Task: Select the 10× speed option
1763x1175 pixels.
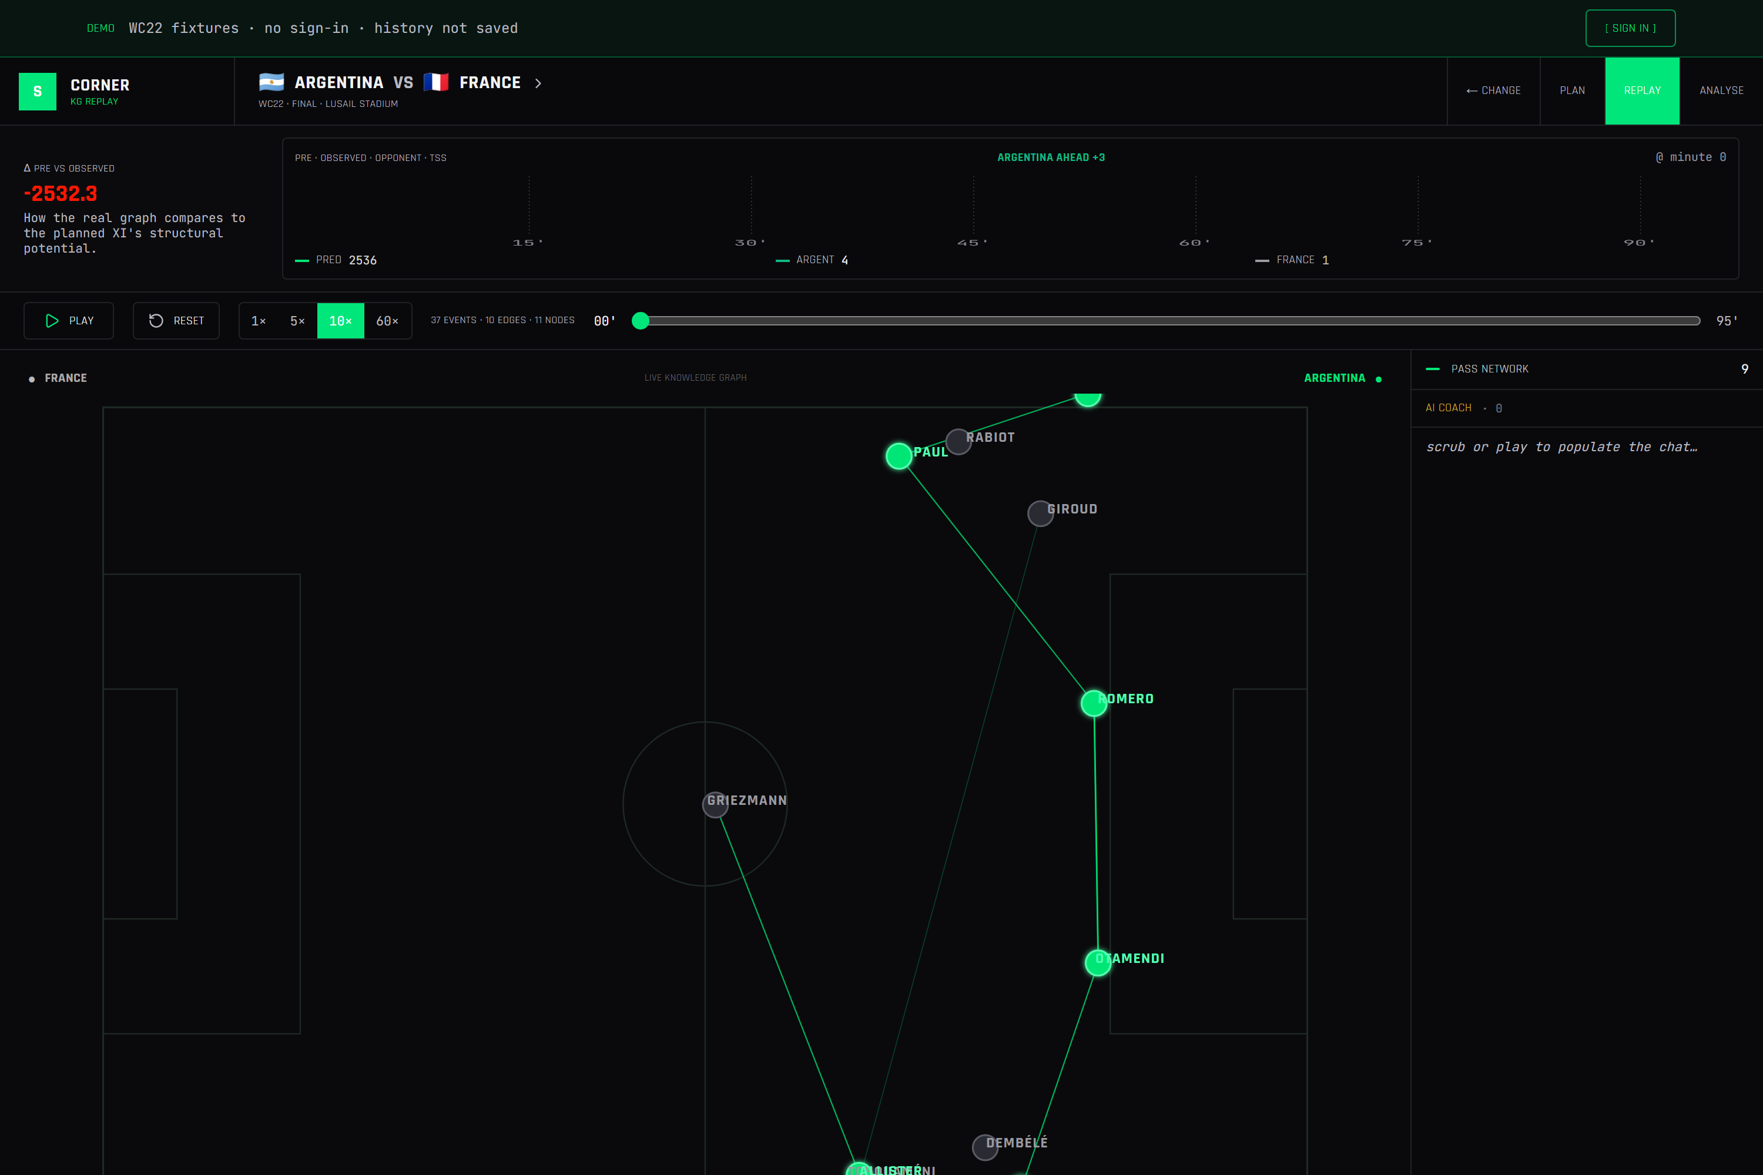Action: coord(340,321)
